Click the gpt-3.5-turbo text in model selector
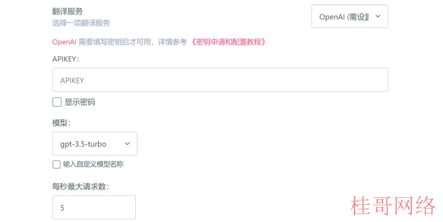The width and height of the screenshot is (443, 222). point(83,144)
